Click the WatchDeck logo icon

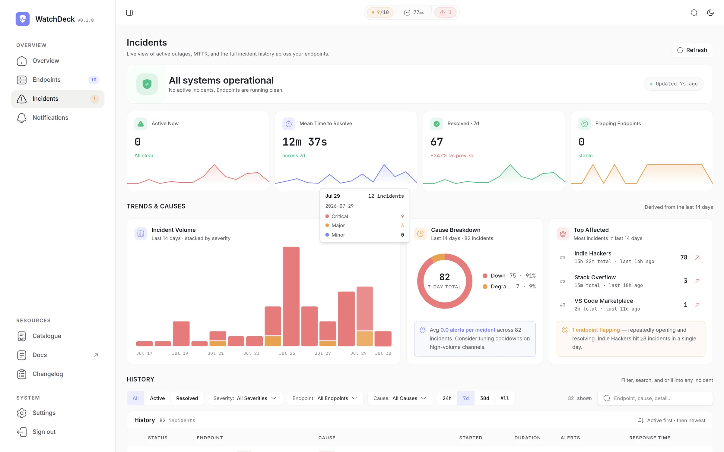23,19
